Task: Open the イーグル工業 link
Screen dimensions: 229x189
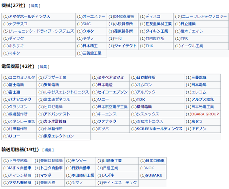Action: point(192,46)
